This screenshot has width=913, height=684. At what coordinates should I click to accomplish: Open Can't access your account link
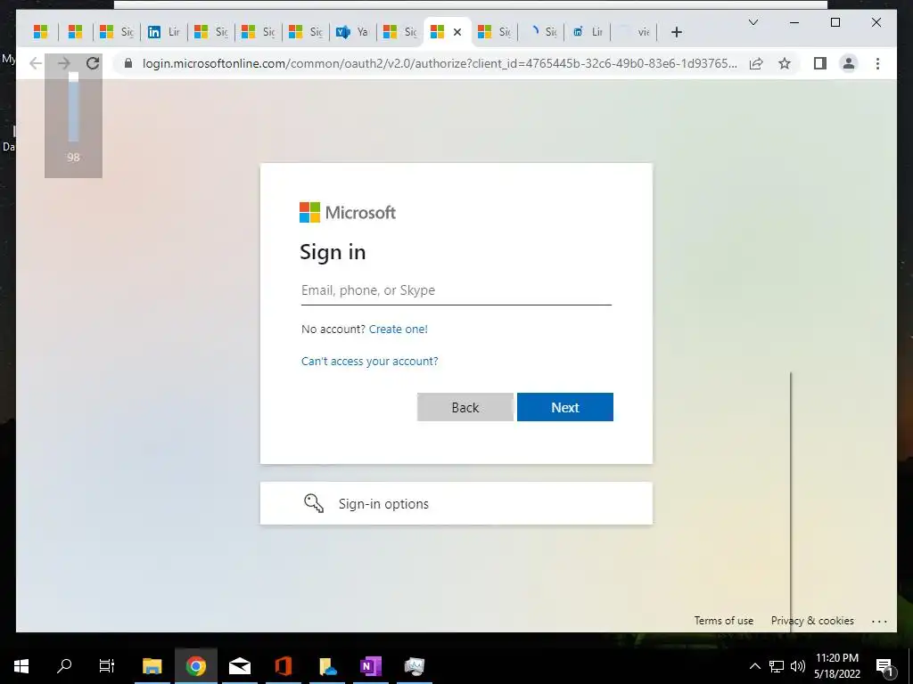coord(370,362)
